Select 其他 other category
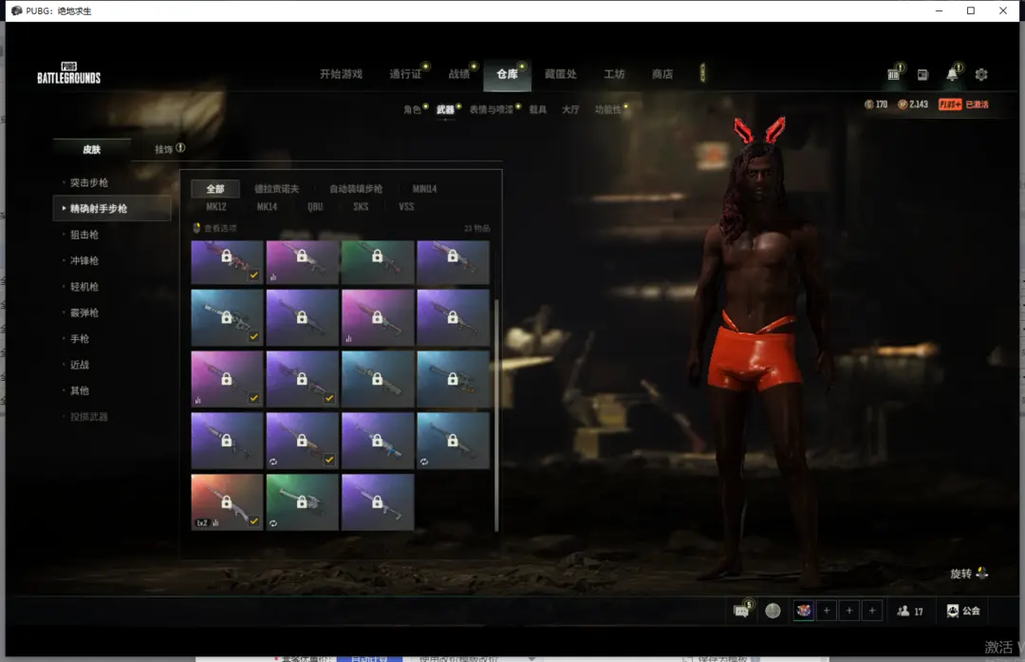 [80, 390]
